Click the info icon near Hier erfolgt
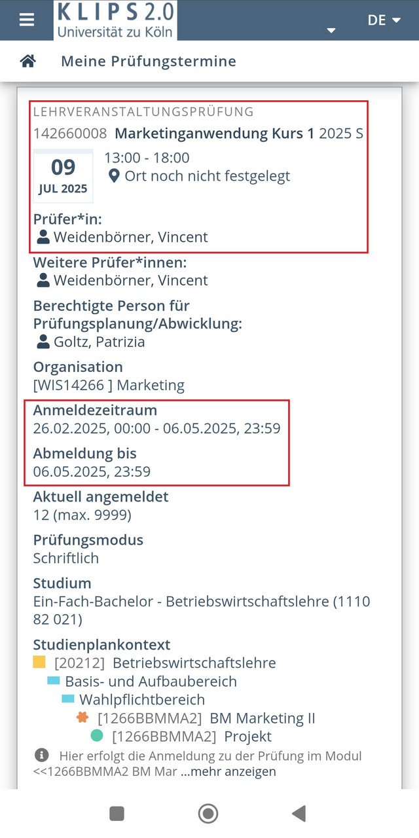Screen dimensions: 419x838 [41, 756]
